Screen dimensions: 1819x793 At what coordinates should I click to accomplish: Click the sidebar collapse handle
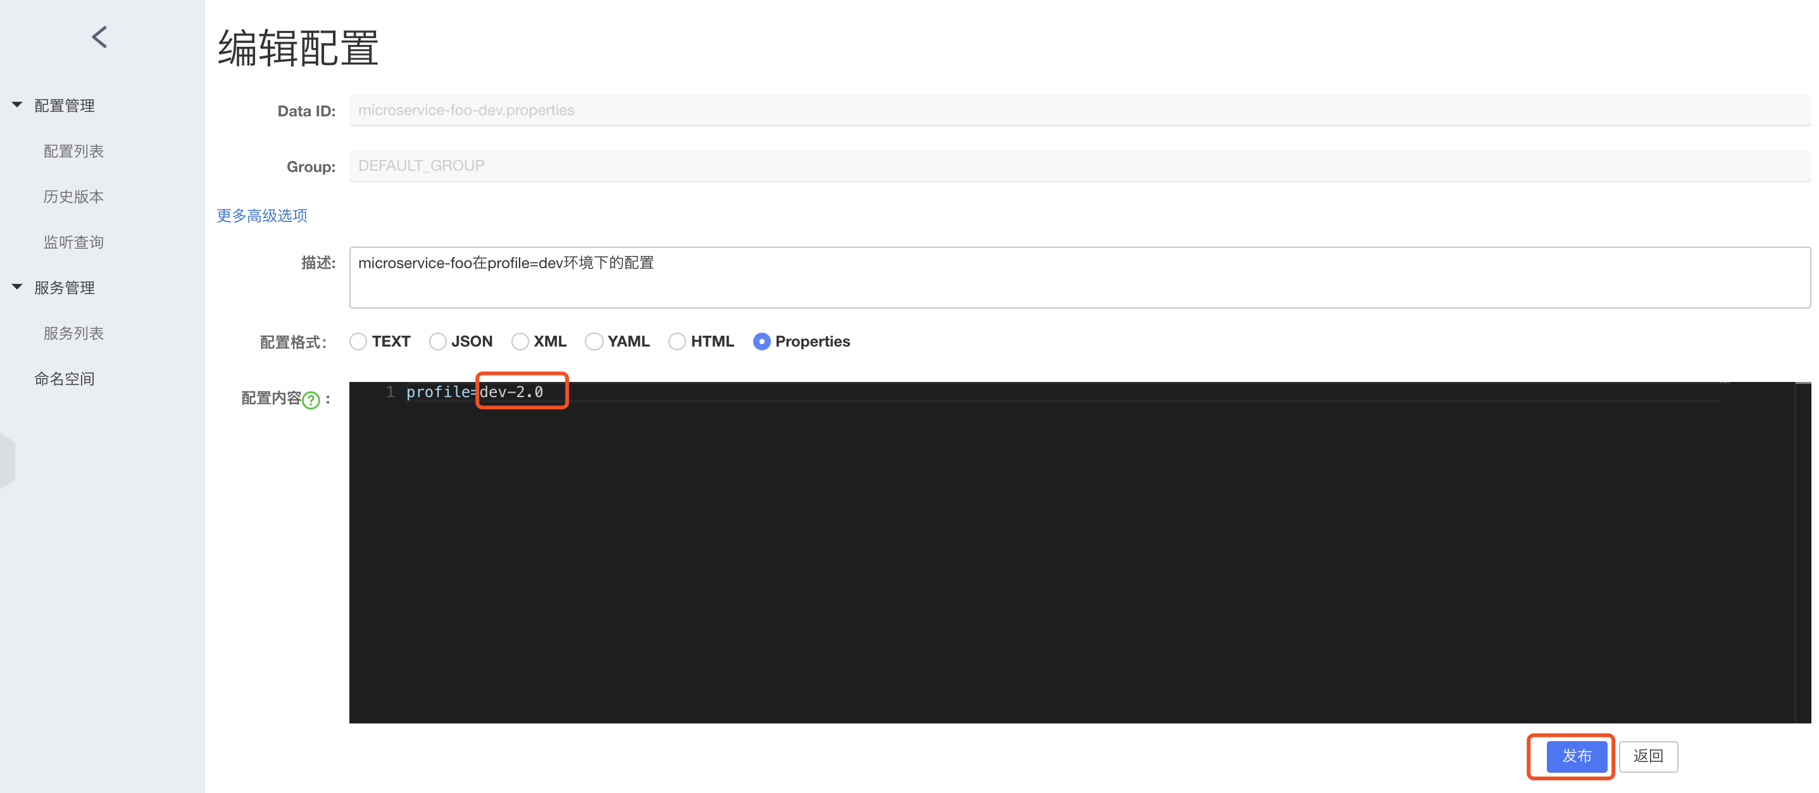7,461
